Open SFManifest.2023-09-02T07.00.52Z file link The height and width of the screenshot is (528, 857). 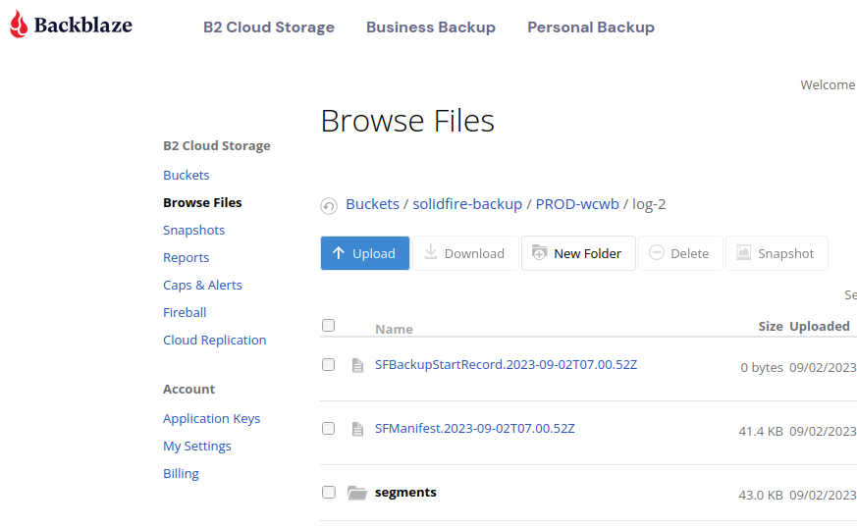pyautogui.click(x=475, y=429)
